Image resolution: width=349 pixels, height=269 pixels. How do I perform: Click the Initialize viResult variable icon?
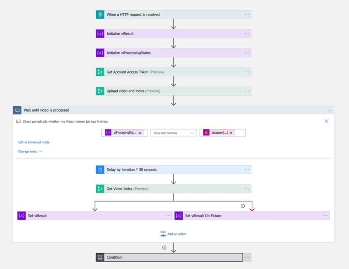tap(100, 34)
